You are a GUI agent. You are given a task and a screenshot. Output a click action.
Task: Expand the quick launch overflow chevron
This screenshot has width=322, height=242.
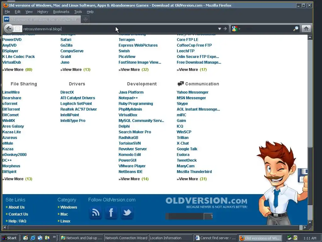pyautogui.click(x=54, y=237)
